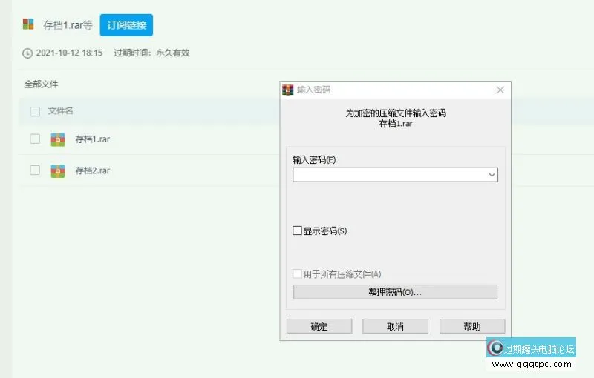This screenshot has height=378, width=594.
Task: Focus the 输入密码 password field
Action: 395,175
